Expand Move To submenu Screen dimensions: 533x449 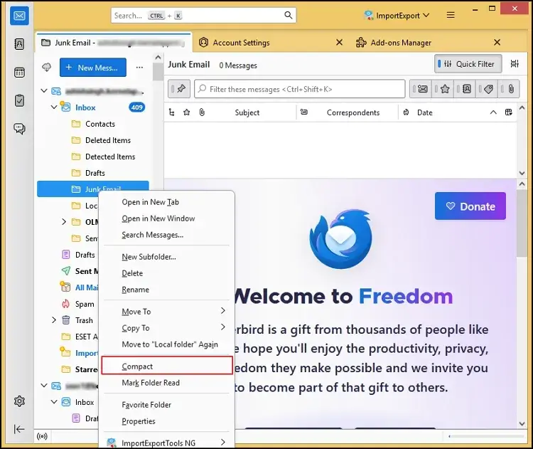(222, 311)
